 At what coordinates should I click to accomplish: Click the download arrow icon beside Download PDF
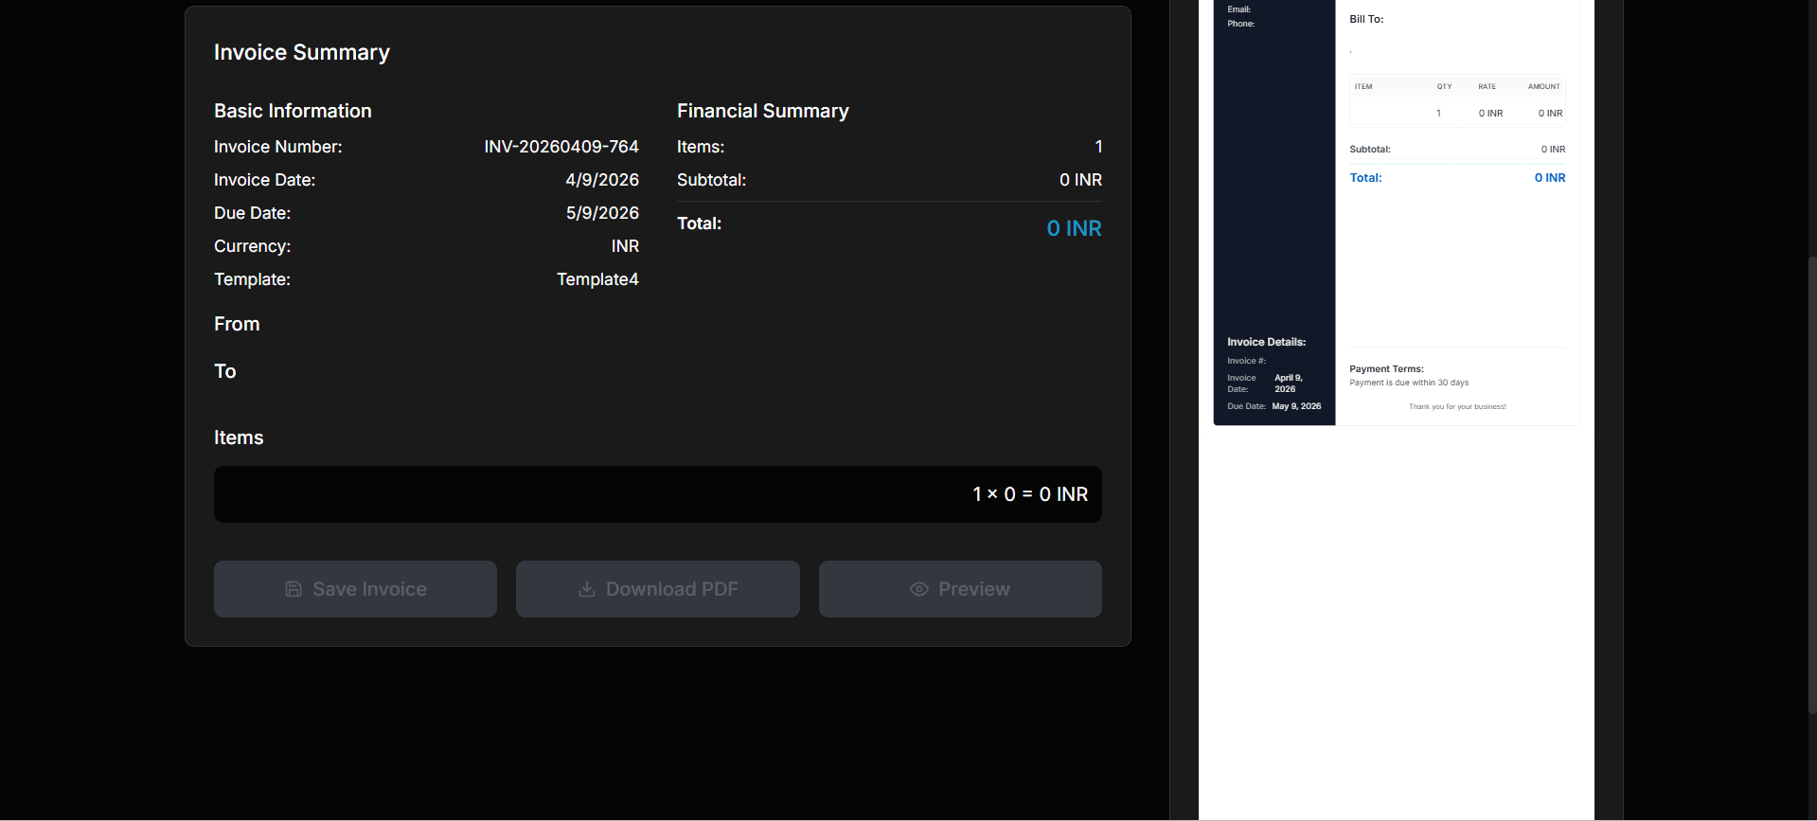coord(587,589)
